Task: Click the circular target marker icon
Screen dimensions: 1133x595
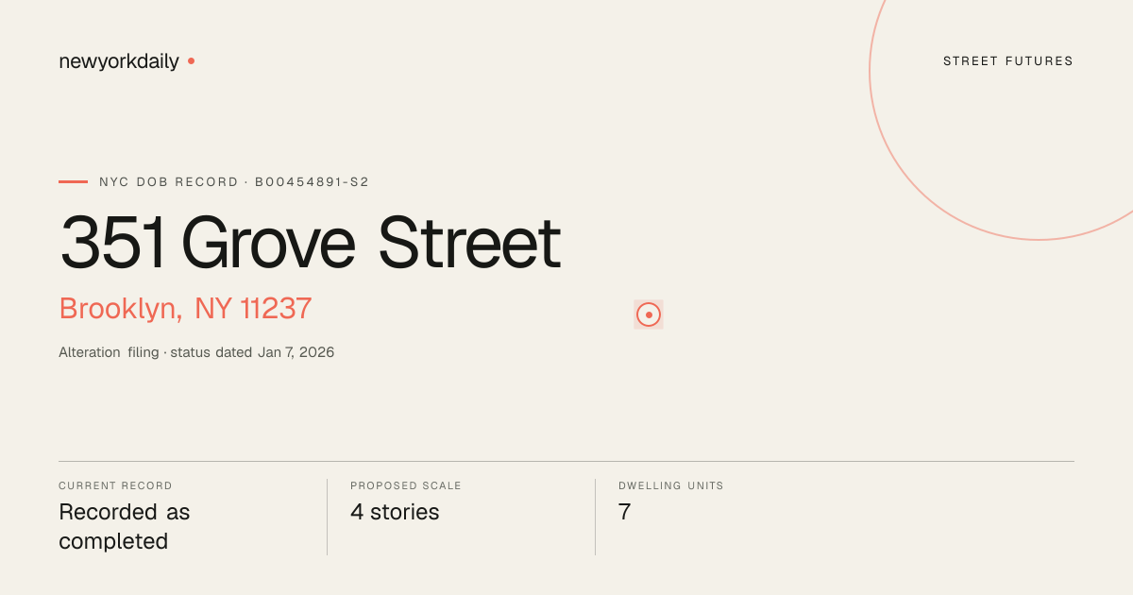Action: pyautogui.click(x=649, y=314)
